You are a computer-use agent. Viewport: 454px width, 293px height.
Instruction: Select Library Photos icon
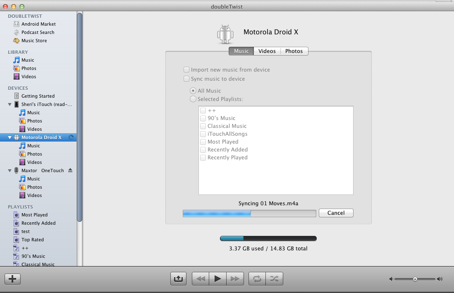coord(17,68)
